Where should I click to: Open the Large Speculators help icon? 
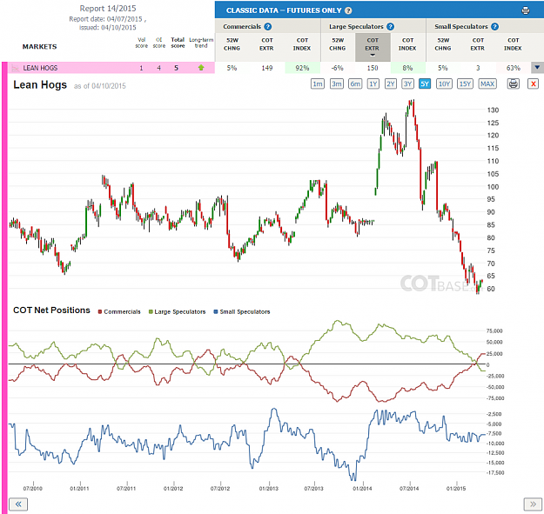coord(390,27)
